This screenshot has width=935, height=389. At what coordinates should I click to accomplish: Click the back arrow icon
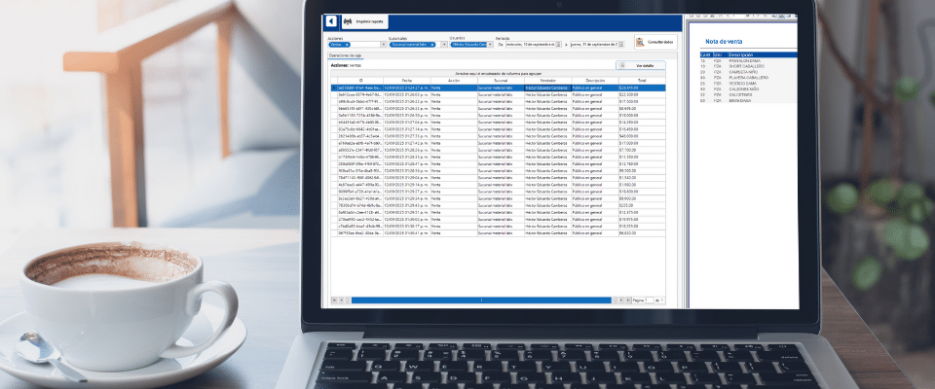point(330,21)
